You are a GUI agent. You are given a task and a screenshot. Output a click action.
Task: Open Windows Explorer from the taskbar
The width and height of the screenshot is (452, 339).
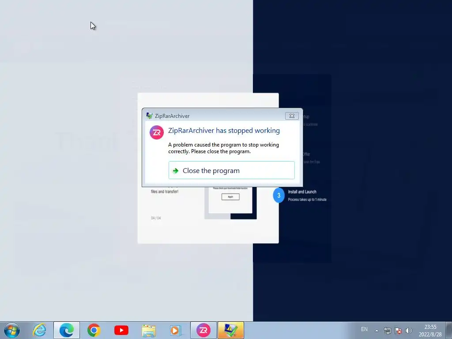(x=149, y=330)
